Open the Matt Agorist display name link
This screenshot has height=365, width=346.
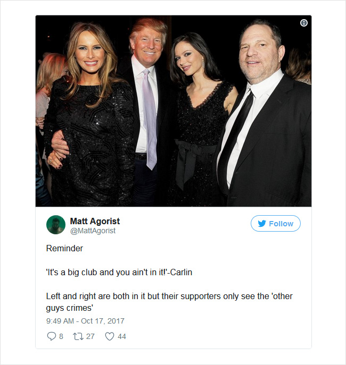coord(95,221)
